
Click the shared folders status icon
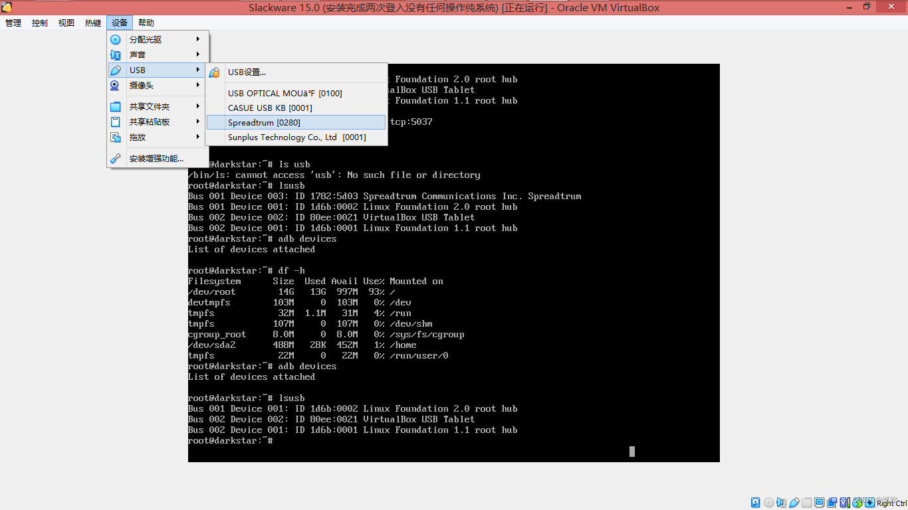coord(806,502)
